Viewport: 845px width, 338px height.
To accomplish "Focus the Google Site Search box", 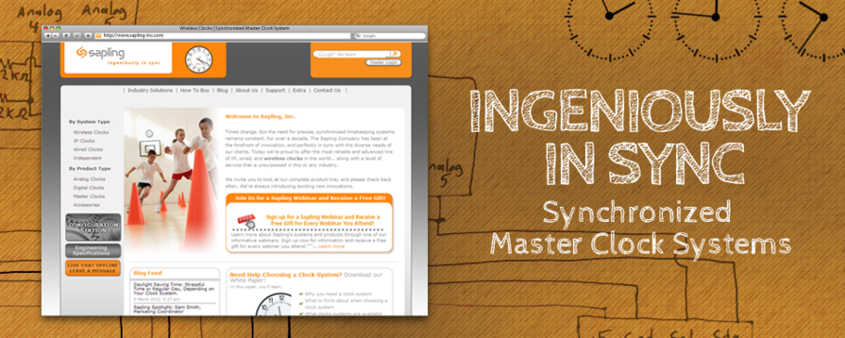I will click(351, 54).
